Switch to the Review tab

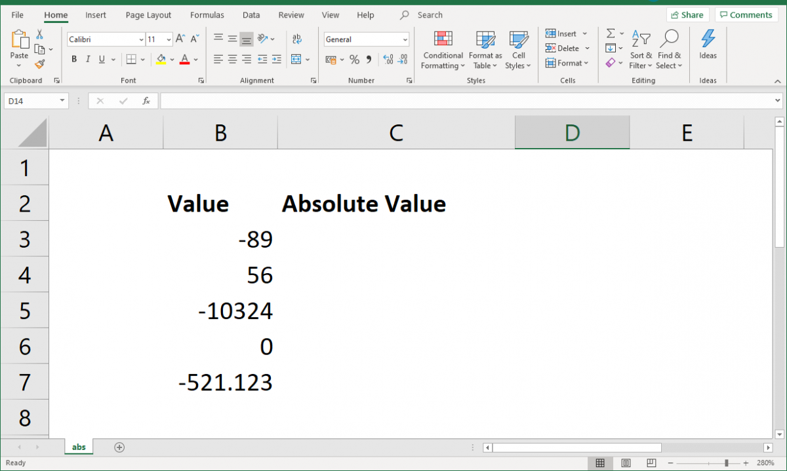pyautogui.click(x=291, y=15)
